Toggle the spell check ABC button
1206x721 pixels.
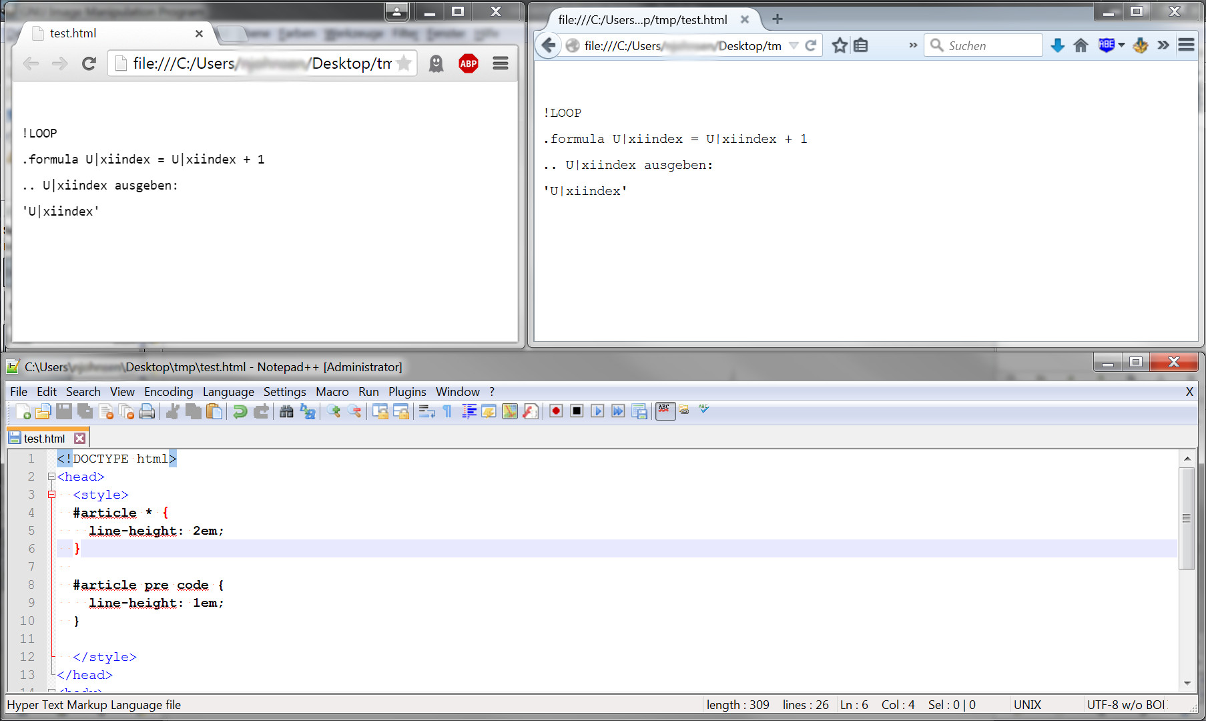[665, 411]
